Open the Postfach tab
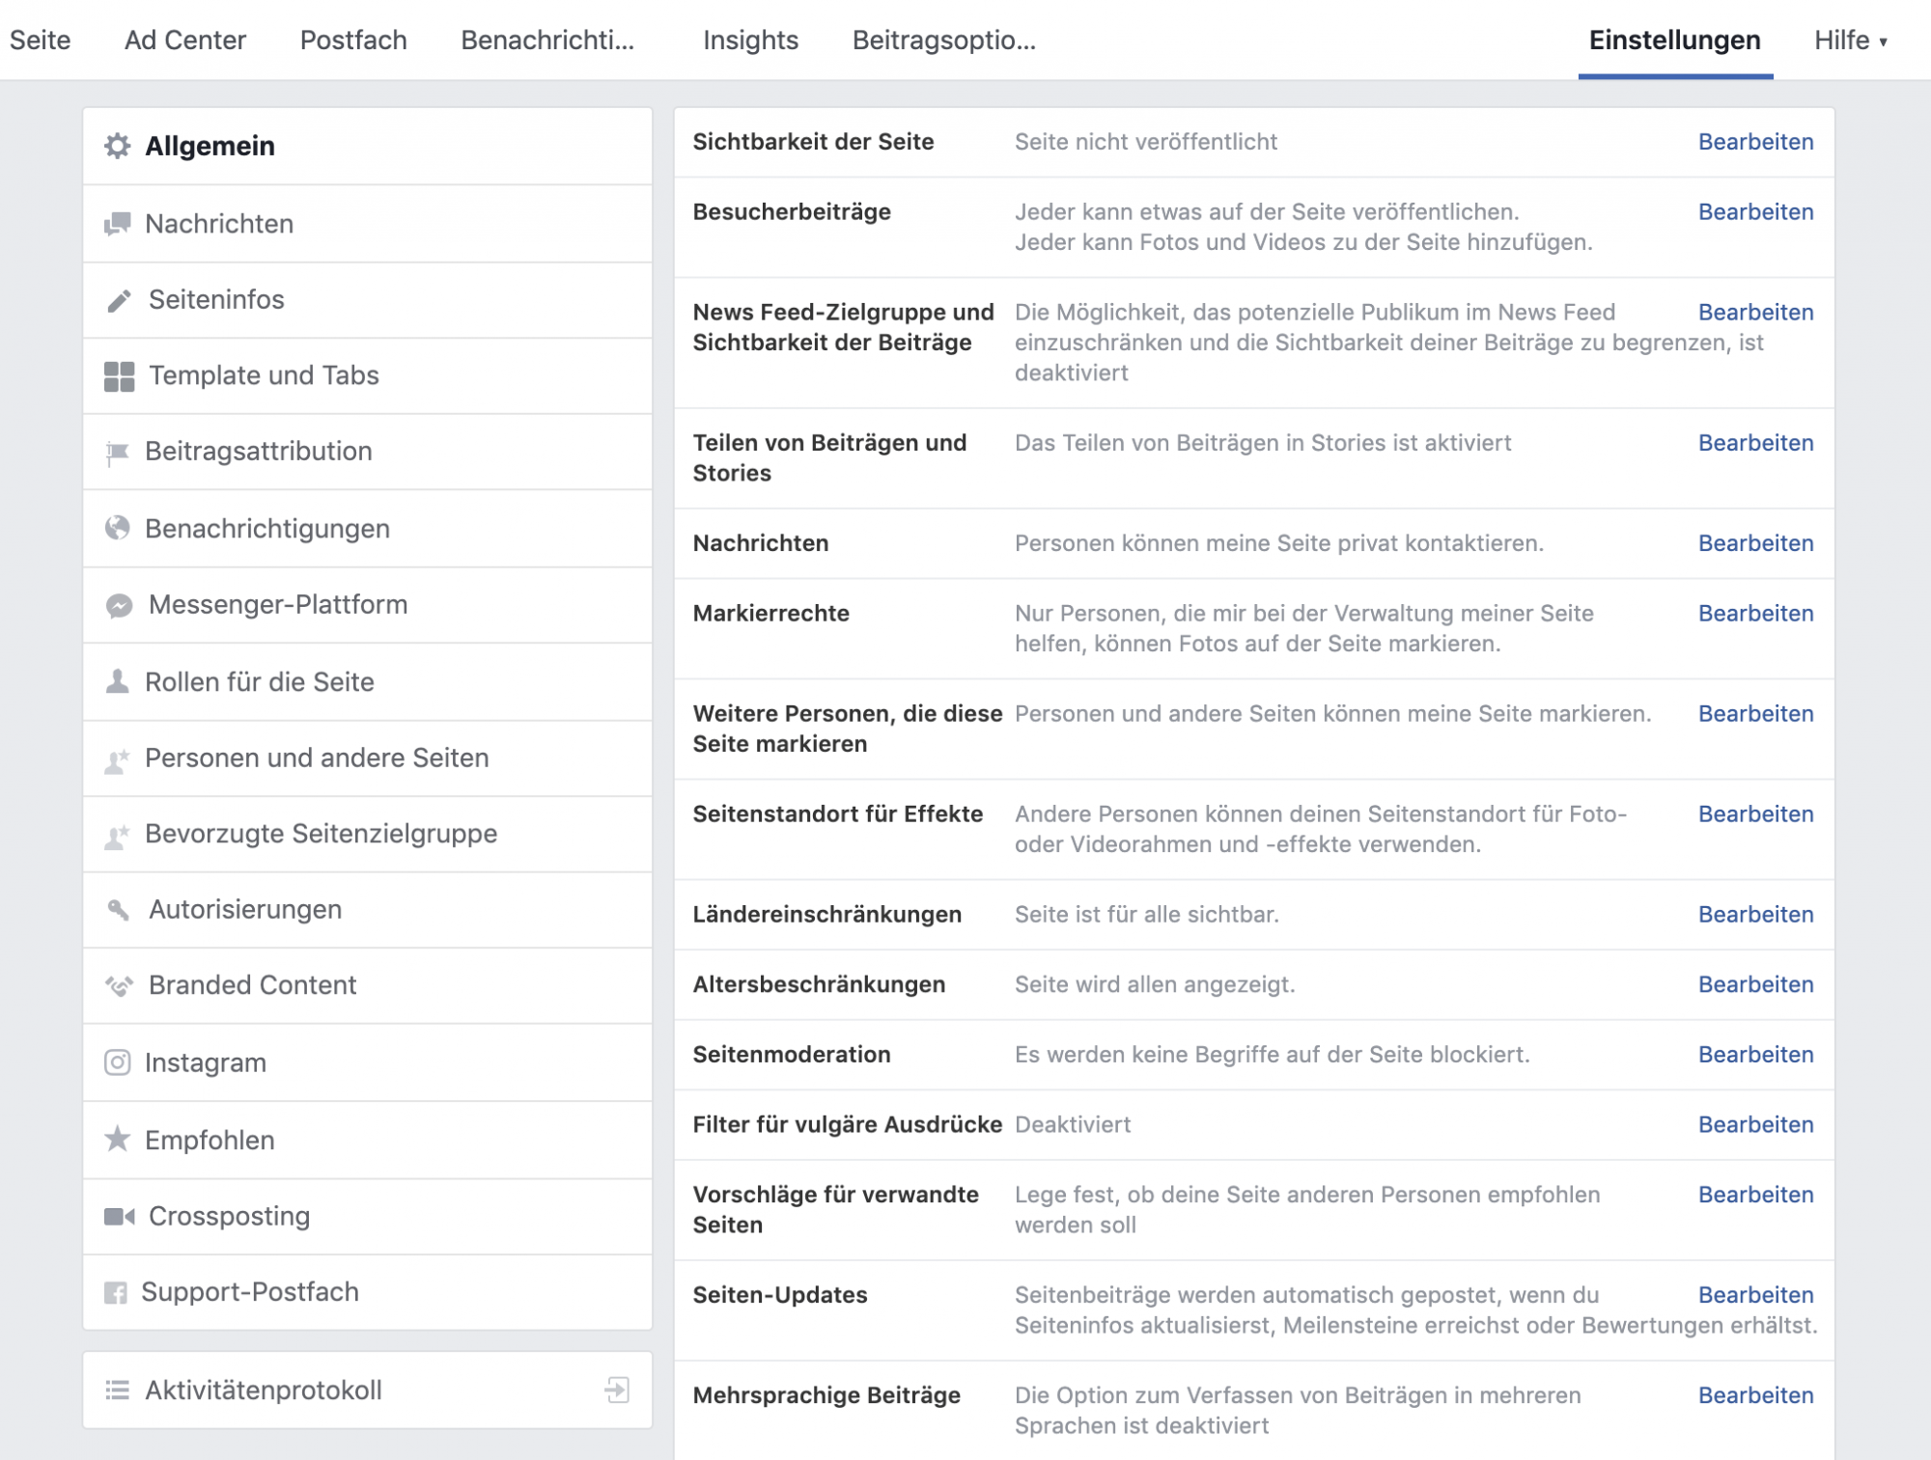The height and width of the screenshot is (1460, 1931). click(x=353, y=41)
